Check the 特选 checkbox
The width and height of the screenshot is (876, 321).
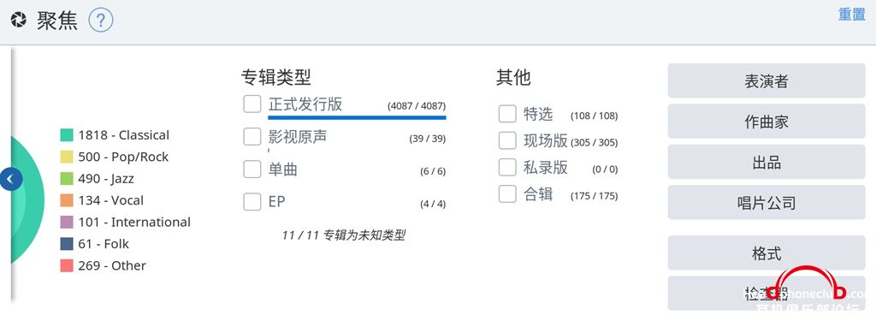507,114
